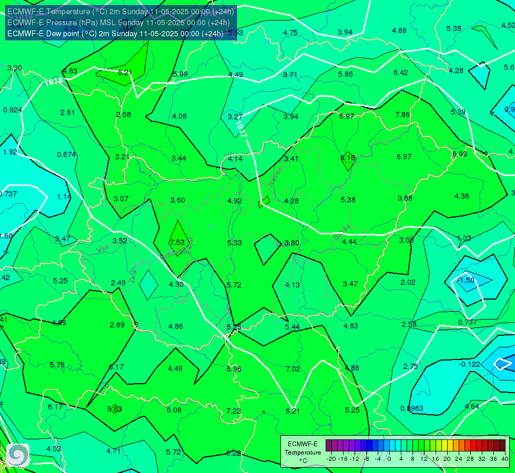The image size is (515, 473).
Task: Click the 5.44 temperature value
Action: [292, 326]
